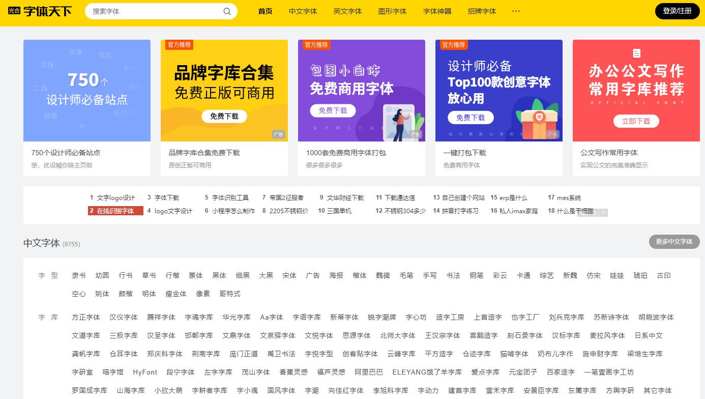Image resolution: width=705 pixels, height=399 pixels.
Task: Open the 750个设计师必备站点 banner image
Action: tap(87, 91)
